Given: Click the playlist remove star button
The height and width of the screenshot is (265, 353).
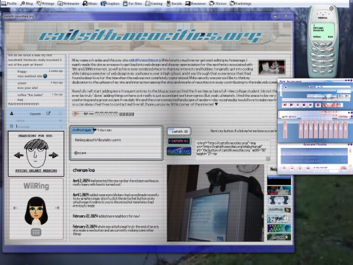Looking at the screenshot, I should 292,168.
